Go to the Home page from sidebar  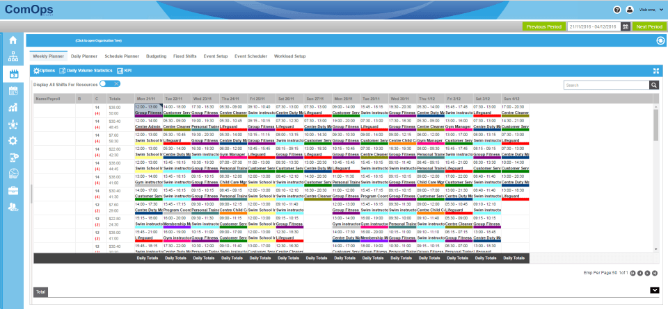(x=13, y=40)
